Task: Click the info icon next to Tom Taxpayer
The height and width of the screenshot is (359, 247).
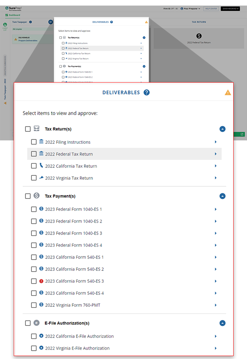Action: coord(30,22)
